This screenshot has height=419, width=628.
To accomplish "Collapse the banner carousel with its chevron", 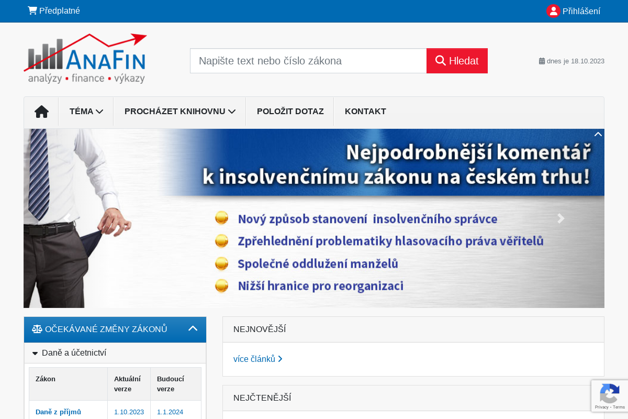I will [x=598, y=134].
